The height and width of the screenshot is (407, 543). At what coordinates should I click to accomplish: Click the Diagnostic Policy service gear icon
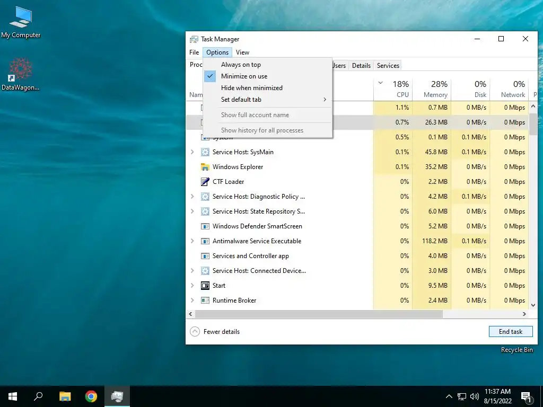tap(205, 197)
